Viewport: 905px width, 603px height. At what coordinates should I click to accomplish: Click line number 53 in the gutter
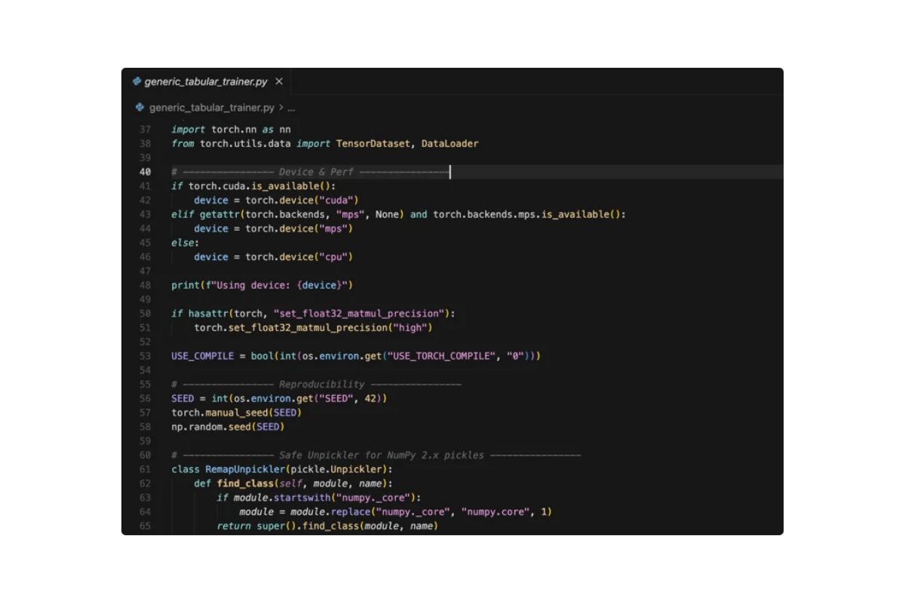(145, 356)
